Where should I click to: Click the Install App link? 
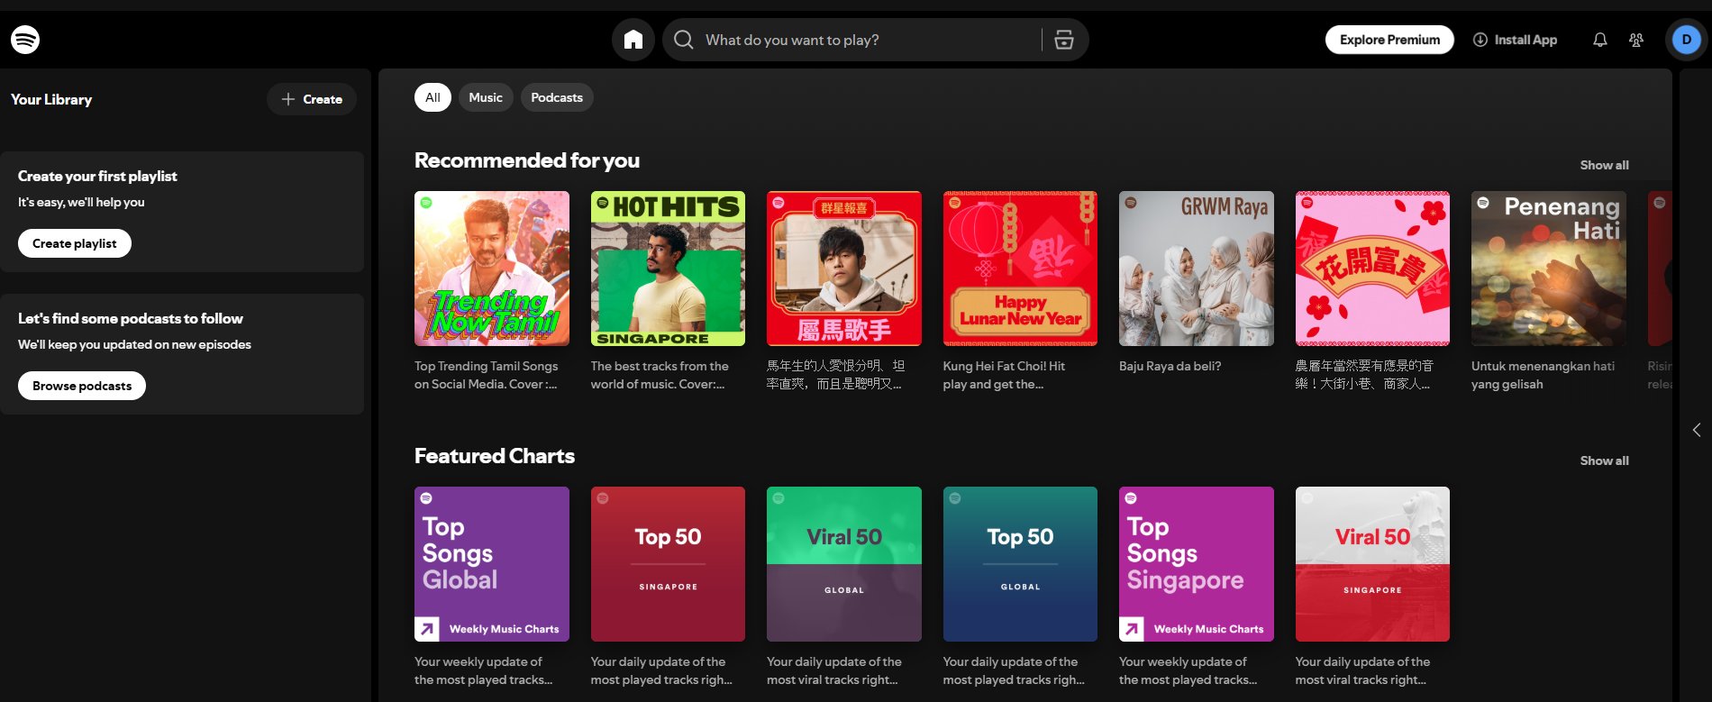[x=1515, y=40]
